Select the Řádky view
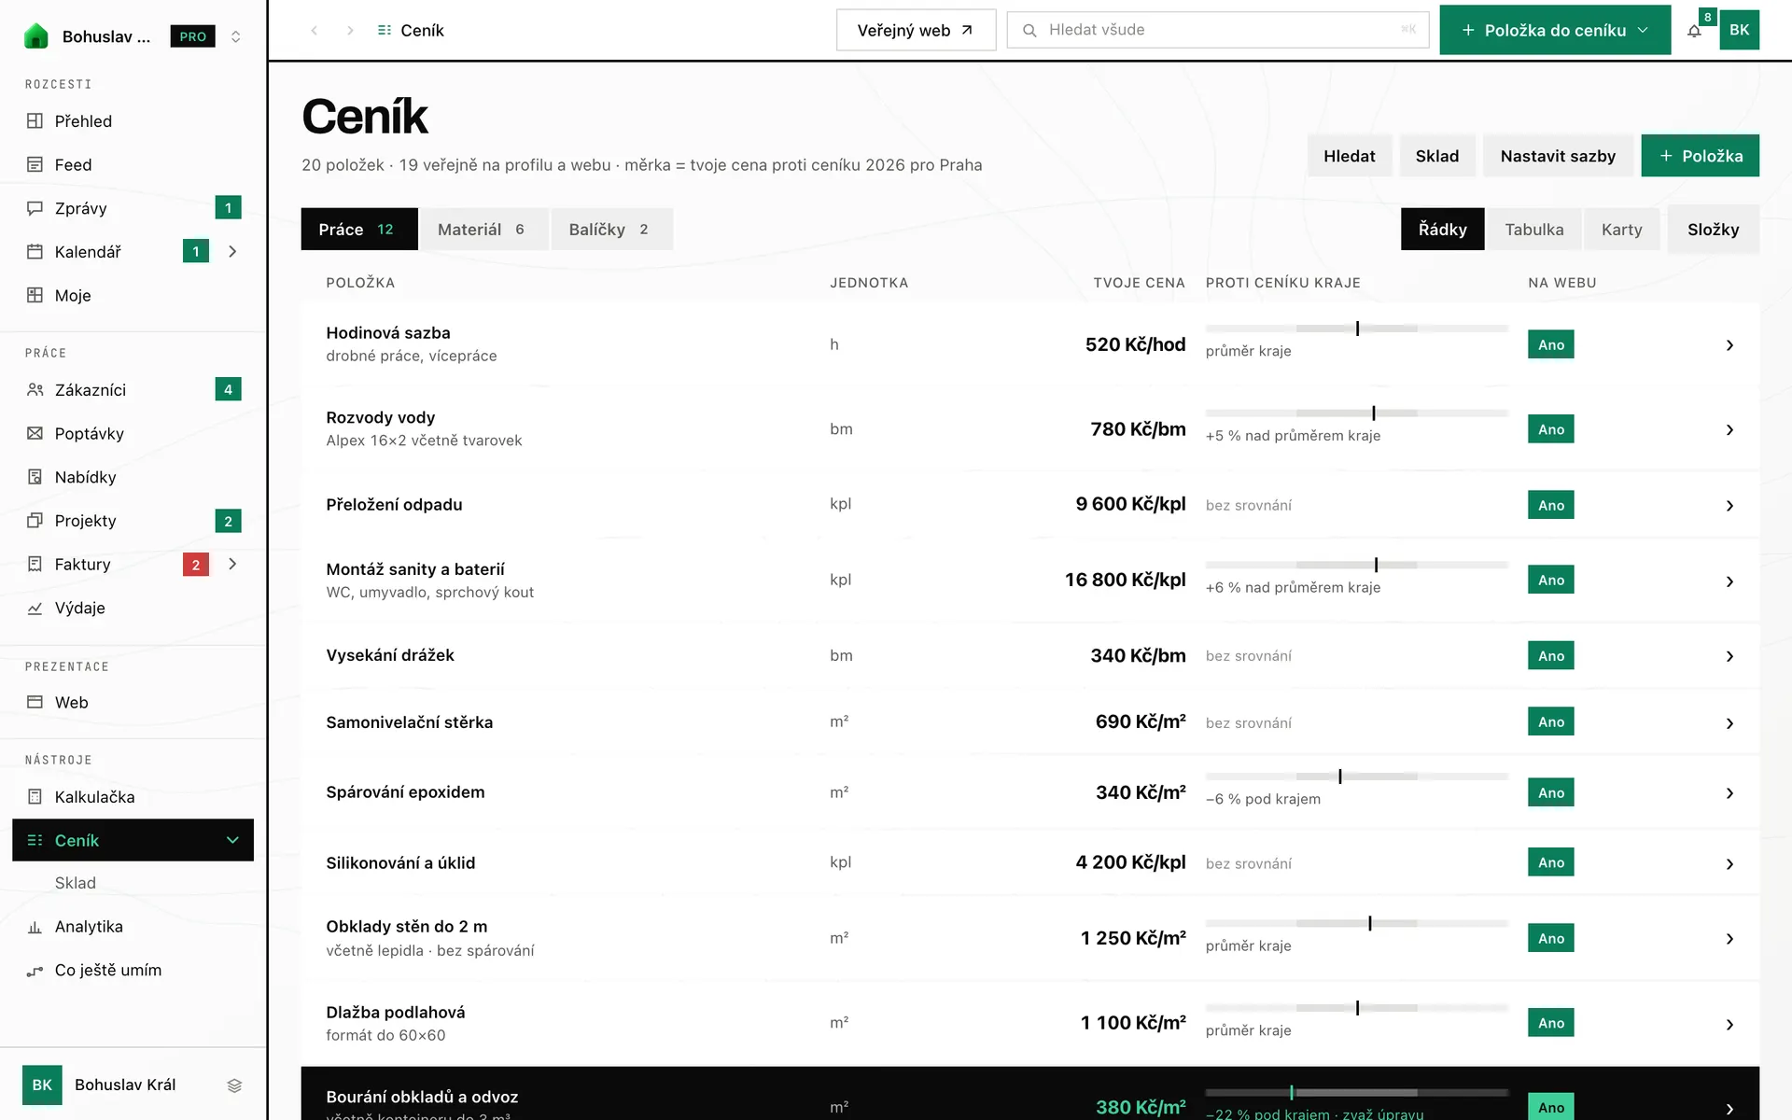This screenshot has width=1792, height=1120. point(1442,230)
